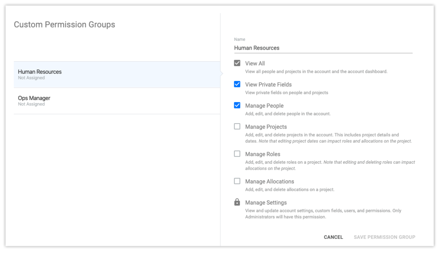Image resolution: width=440 pixels, height=253 pixels.
Task: Click the View All label text
Action: tap(255, 64)
